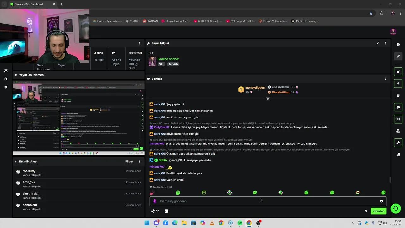Toggle the chat bubble panel icon in right sidebar
This screenshot has height=228, width=405.
[x=398, y=107]
